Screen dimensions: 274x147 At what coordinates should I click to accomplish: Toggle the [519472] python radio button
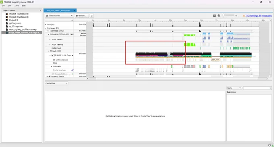click(50, 77)
